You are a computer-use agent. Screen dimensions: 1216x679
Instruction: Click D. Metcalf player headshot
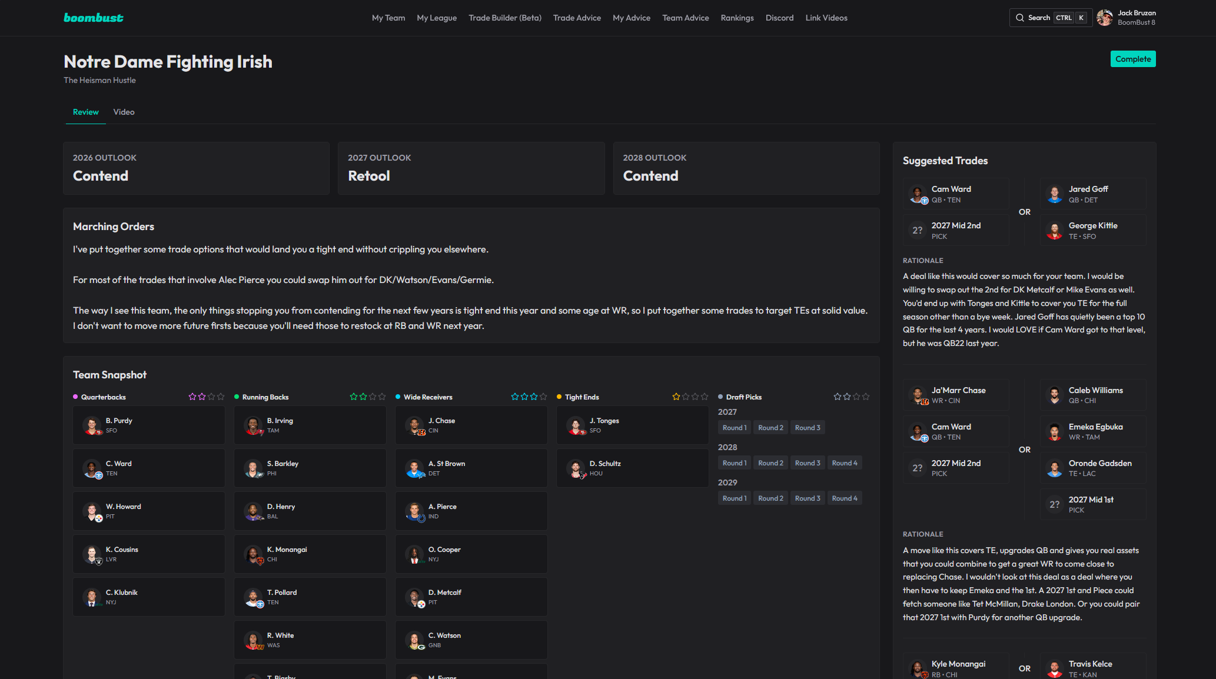414,597
